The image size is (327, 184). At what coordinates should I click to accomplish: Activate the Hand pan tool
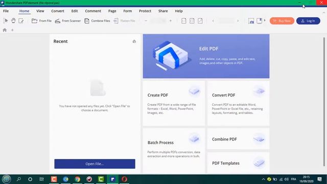(x=13, y=20)
